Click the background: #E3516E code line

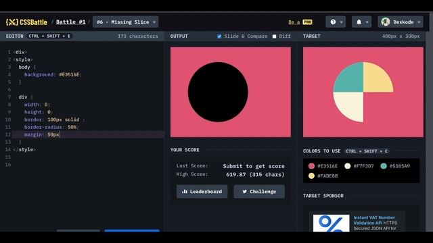pos(53,74)
